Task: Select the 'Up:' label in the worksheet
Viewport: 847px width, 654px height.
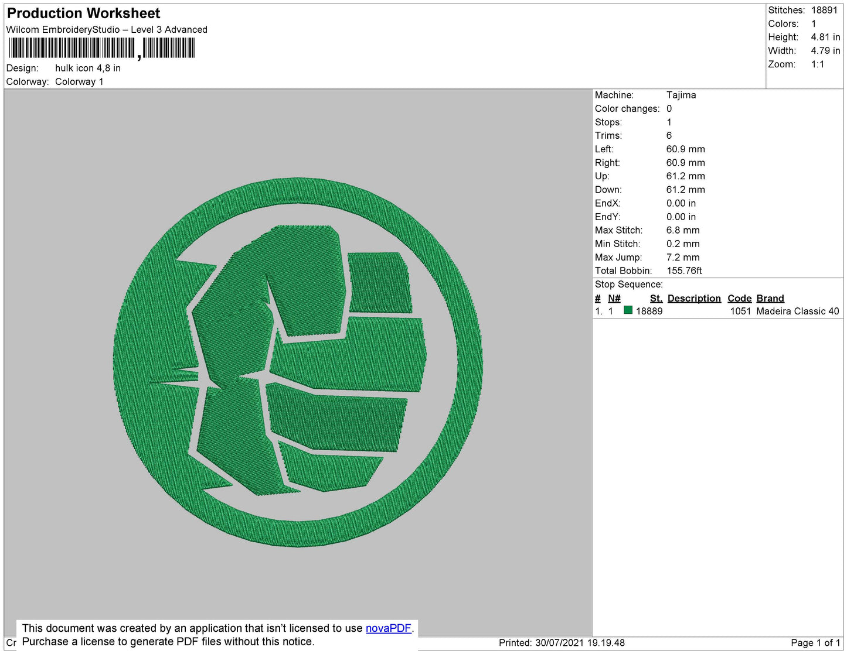Action: (x=602, y=176)
